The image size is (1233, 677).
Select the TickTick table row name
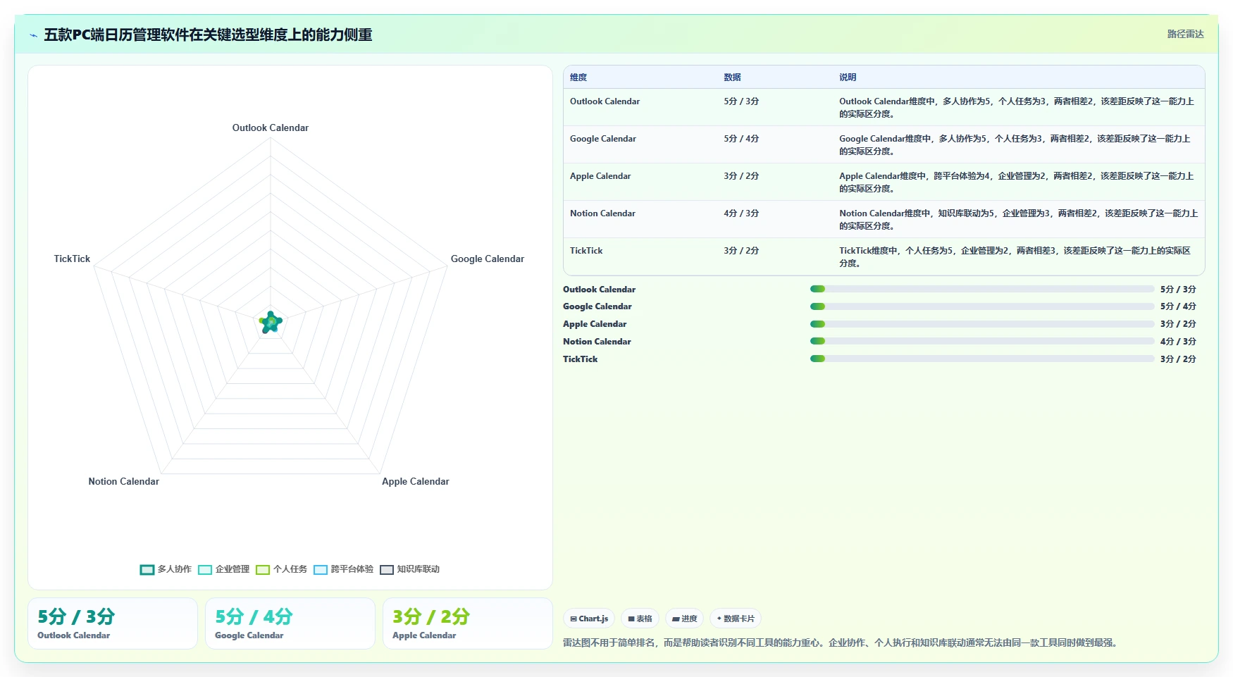[x=586, y=251]
